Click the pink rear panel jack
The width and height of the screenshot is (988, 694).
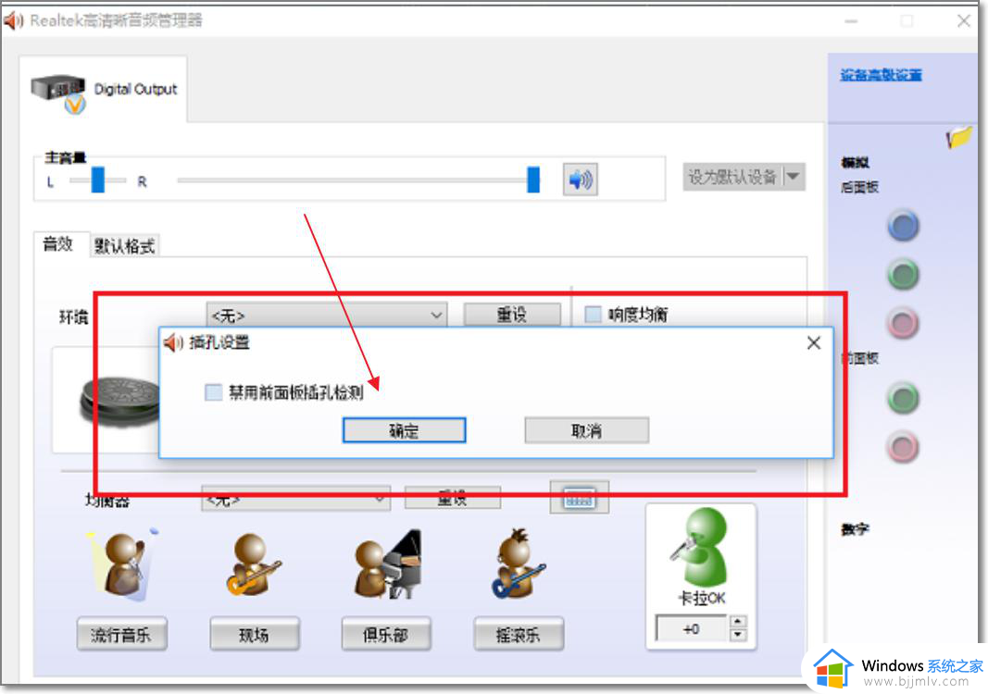[903, 323]
